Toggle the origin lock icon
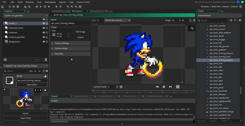 (190, 20)
